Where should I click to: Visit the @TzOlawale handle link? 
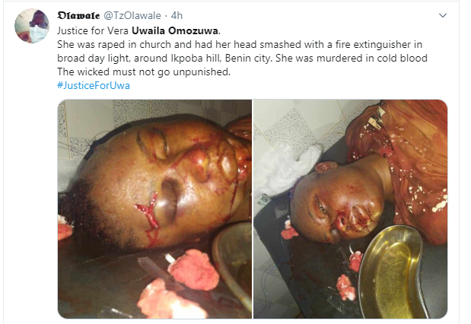tap(132, 16)
